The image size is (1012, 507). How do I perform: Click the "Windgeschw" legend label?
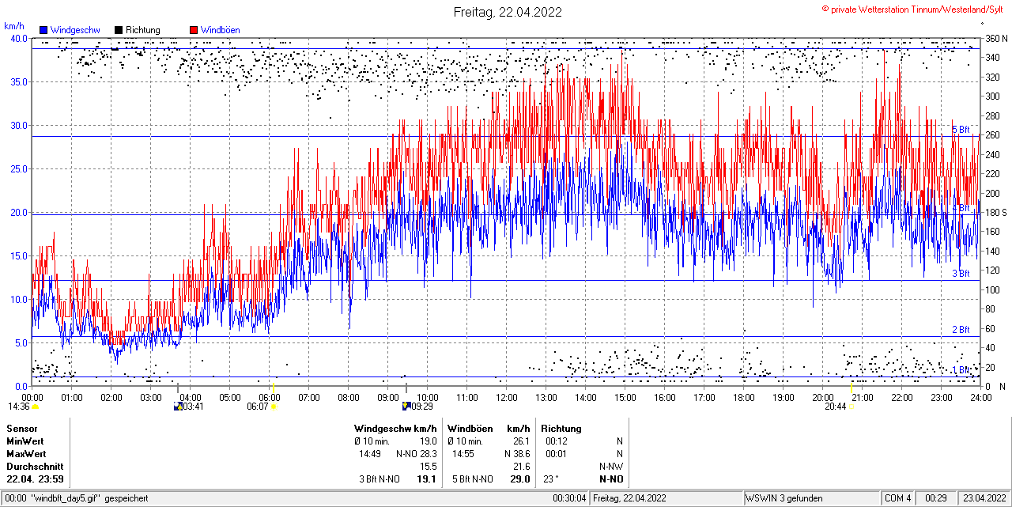point(75,30)
